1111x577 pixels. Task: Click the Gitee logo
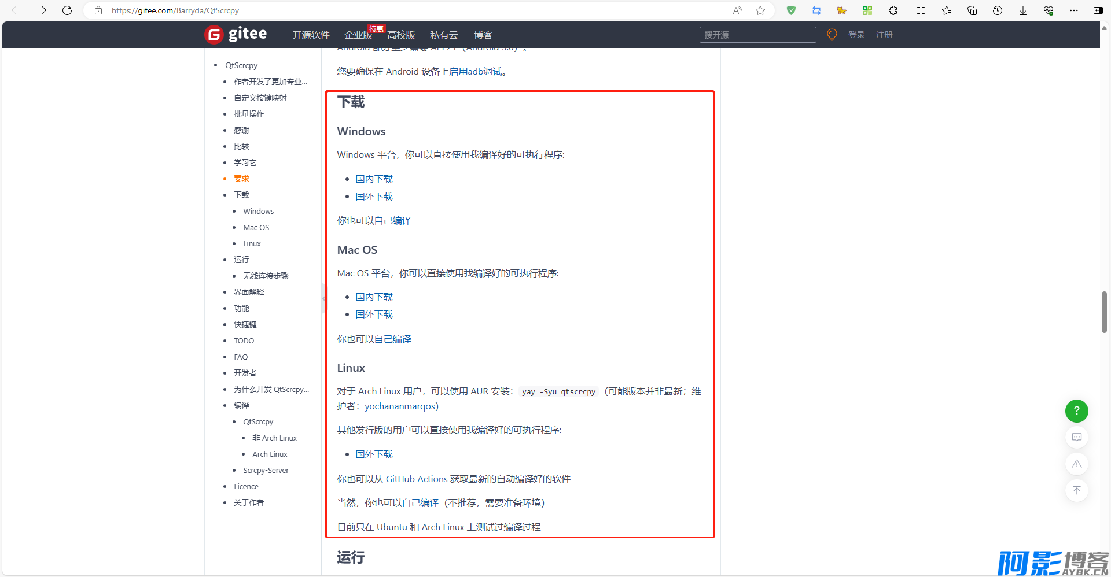point(236,35)
